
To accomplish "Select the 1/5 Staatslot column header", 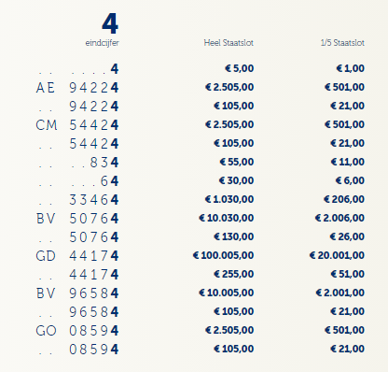I will (342, 43).
